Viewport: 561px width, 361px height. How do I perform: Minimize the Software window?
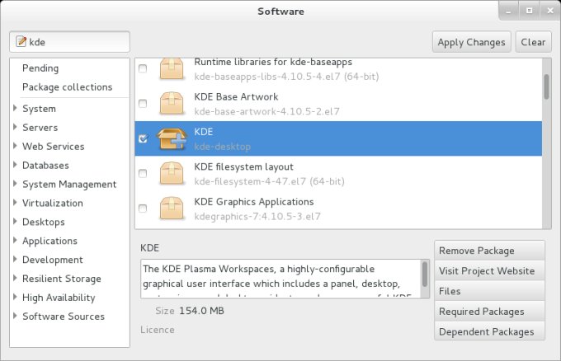[508, 11]
